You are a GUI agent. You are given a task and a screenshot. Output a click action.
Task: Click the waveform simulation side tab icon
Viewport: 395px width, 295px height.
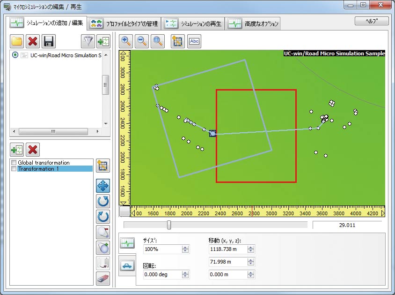click(x=127, y=243)
